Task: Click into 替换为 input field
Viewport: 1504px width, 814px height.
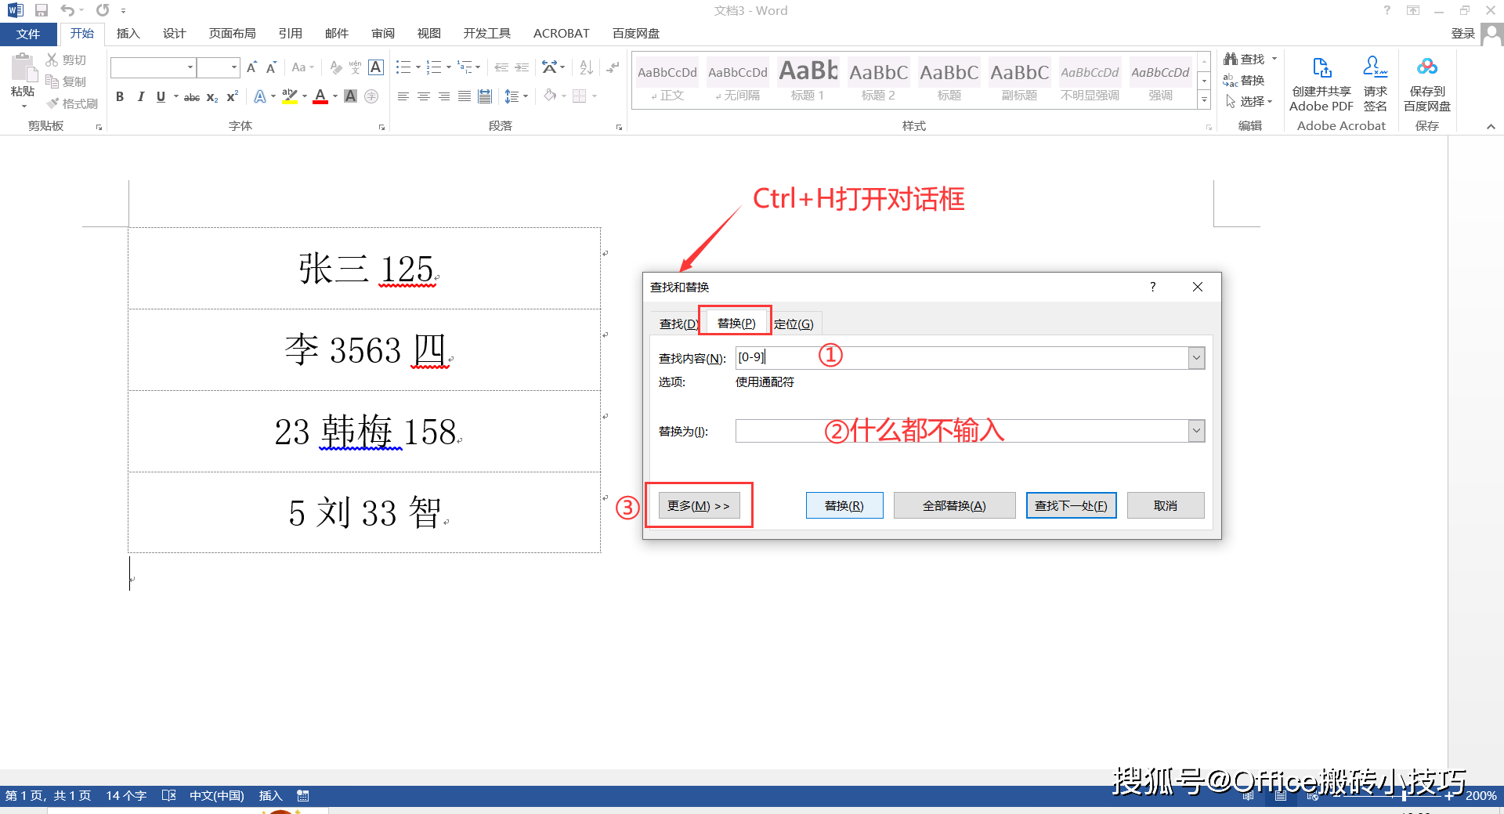Action: [961, 431]
